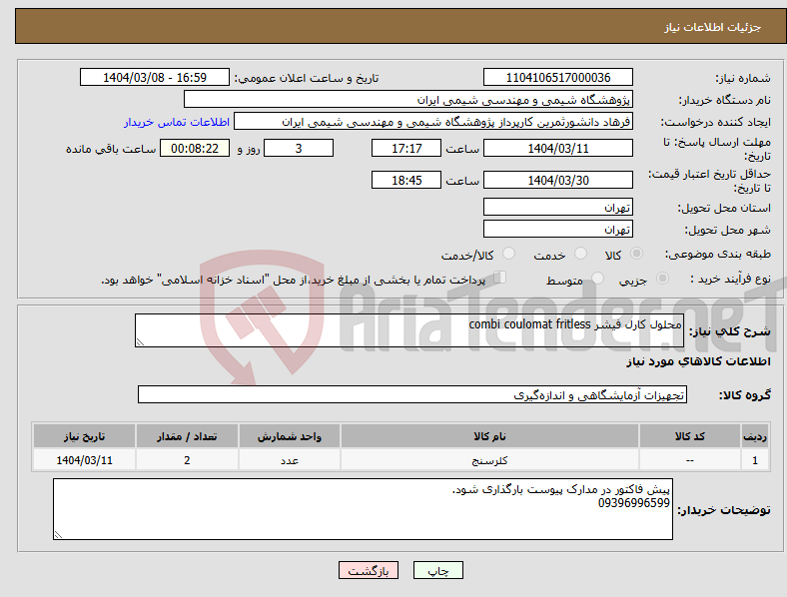Select the جزیی purchase type radio

coord(662,278)
